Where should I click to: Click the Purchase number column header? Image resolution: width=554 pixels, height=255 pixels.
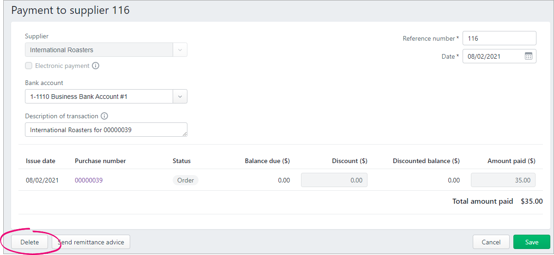(100, 161)
